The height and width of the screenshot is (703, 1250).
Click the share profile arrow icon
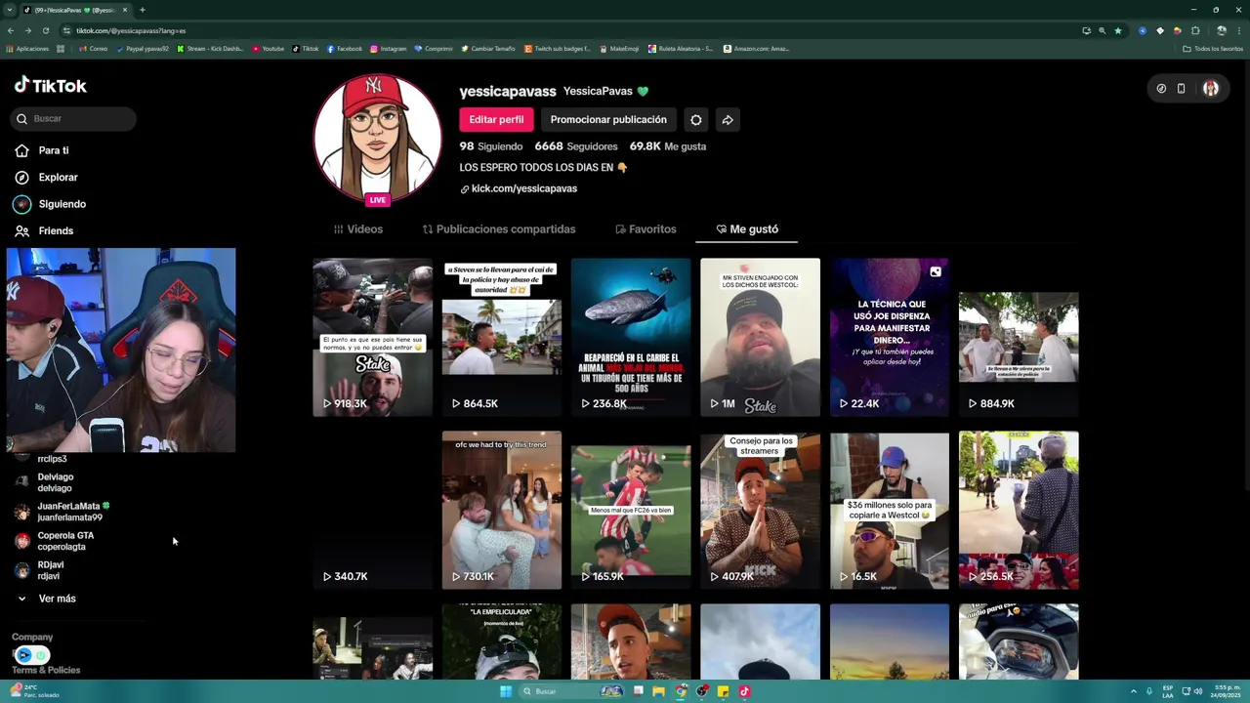(x=728, y=120)
